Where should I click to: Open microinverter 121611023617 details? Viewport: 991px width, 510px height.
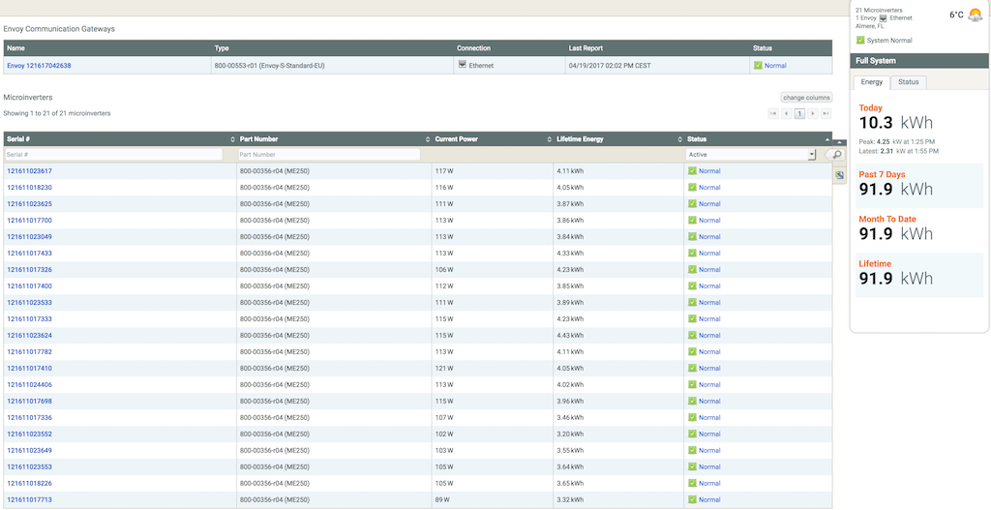[x=30, y=171]
